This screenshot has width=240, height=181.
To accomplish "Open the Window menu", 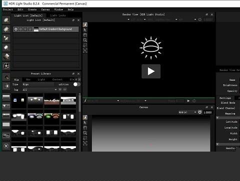I will [x=58, y=9].
